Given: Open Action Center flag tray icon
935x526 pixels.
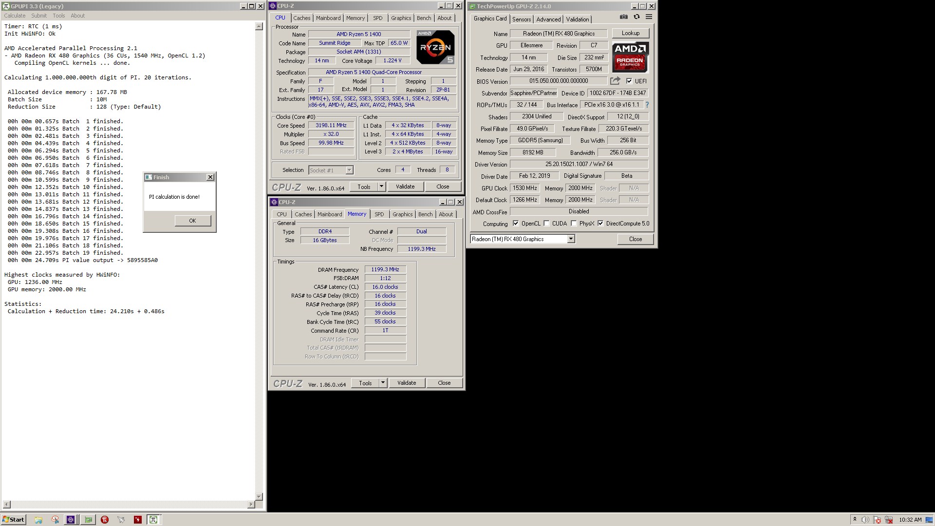Looking at the screenshot, I should pos(878,520).
